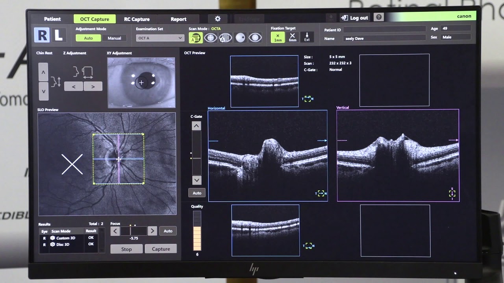Click the Disc 3D scan icon in Results
The width and height of the screenshot is (504, 283).
(x=52, y=244)
